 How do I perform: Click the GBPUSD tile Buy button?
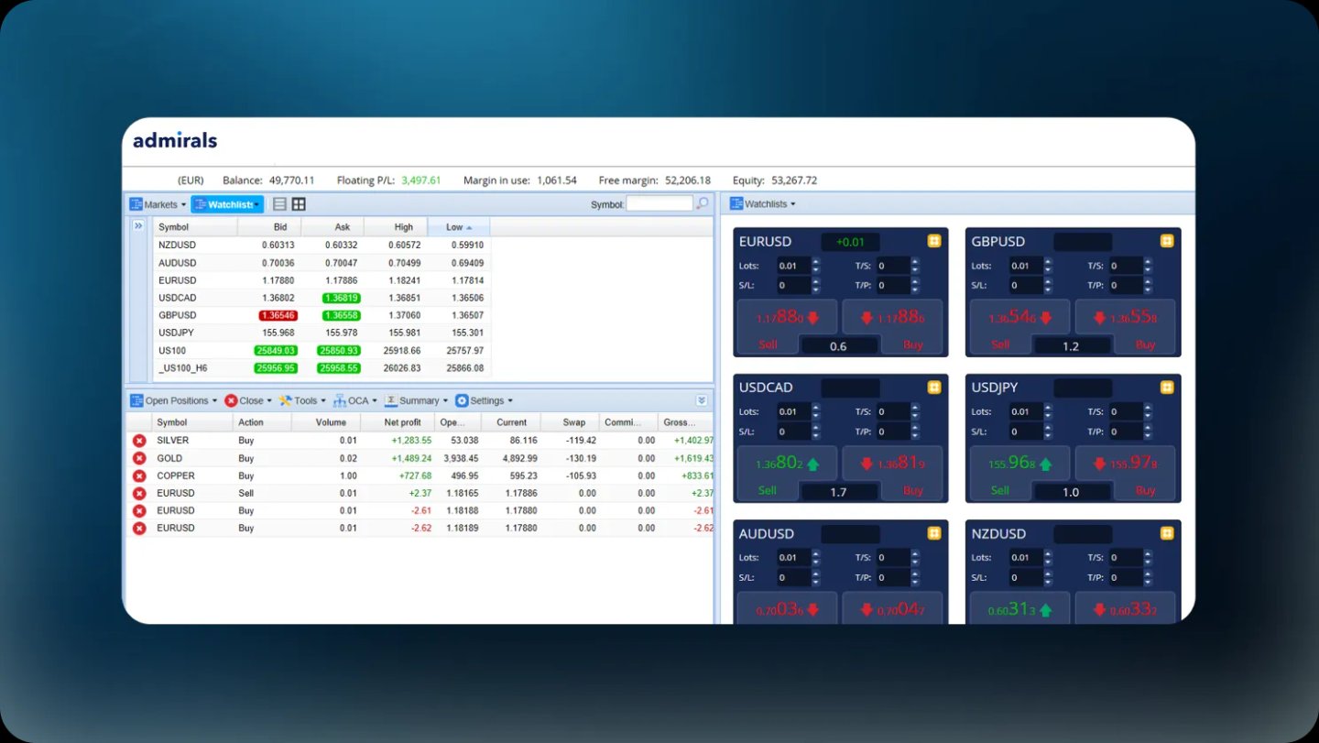click(1125, 324)
